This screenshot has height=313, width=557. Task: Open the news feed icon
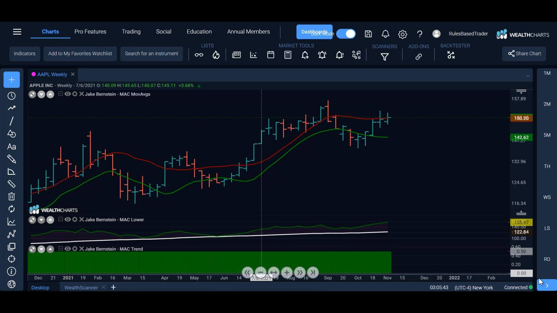point(236,55)
